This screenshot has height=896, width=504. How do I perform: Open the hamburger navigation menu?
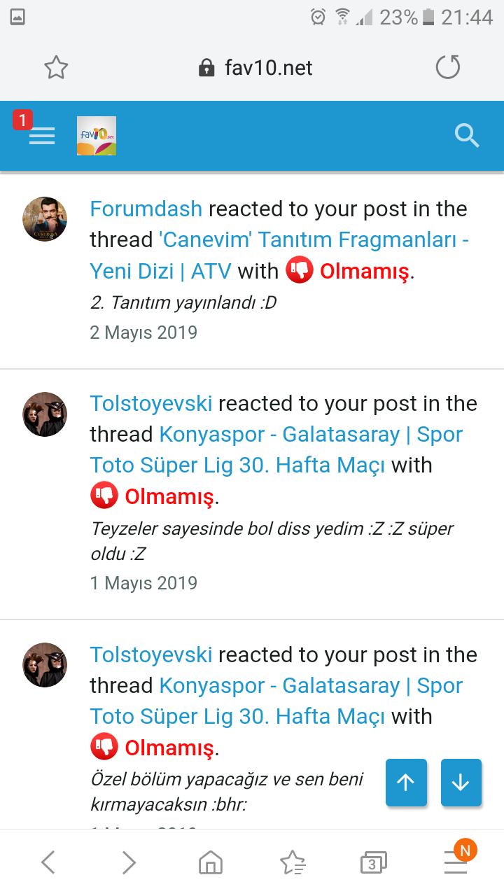pos(42,136)
